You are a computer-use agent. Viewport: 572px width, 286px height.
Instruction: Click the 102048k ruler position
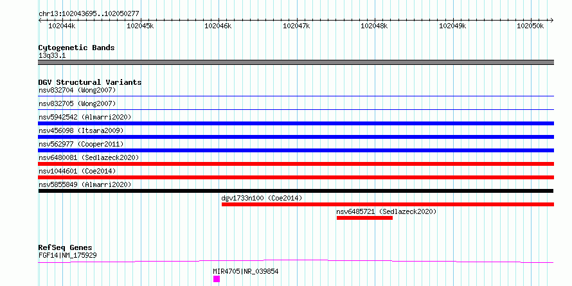374,26
